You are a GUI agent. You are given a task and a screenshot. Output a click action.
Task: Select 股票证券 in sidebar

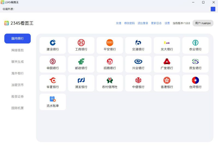pos(17,96)
